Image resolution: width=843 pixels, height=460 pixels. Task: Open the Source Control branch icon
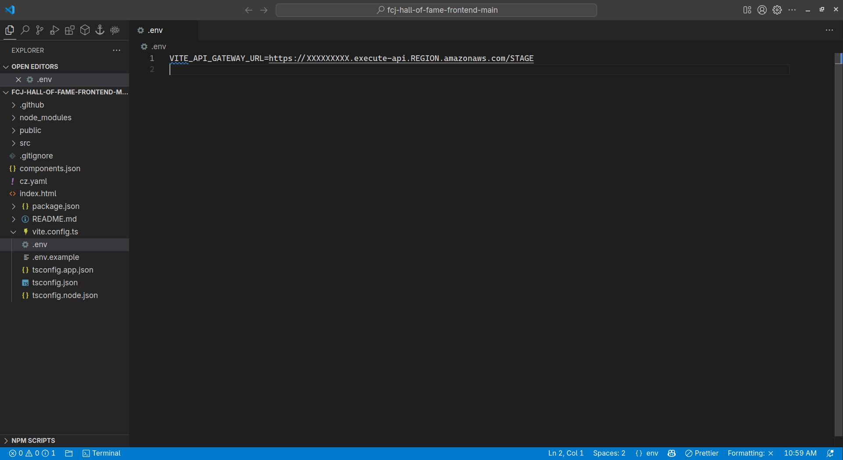point(40,30)
